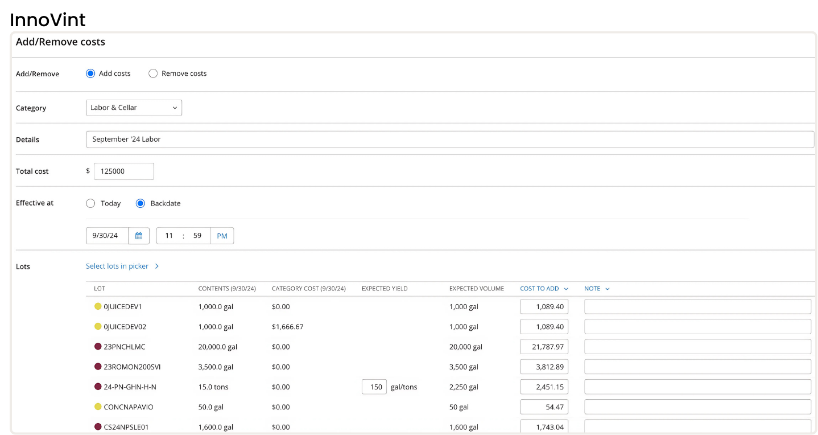The width and height of the screenshot is (818, 435).
Task: Toggle the PM time period button
Action: pos(222,236)
